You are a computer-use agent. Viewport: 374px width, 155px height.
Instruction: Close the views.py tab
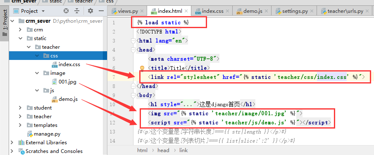coord(142,11)
